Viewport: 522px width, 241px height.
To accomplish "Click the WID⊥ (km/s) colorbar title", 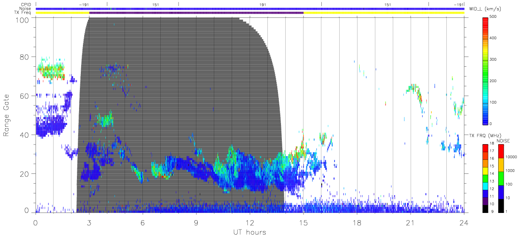I will click(485, 9).
